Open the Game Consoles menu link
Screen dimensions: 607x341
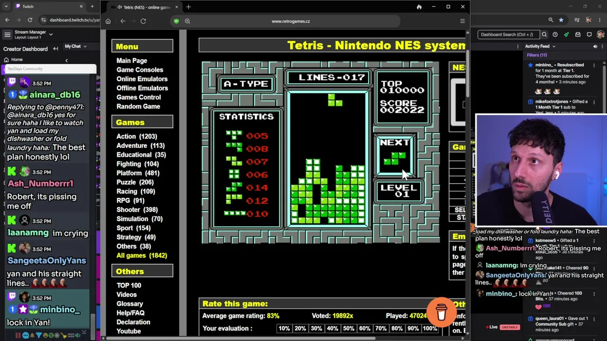pos(140,70)
